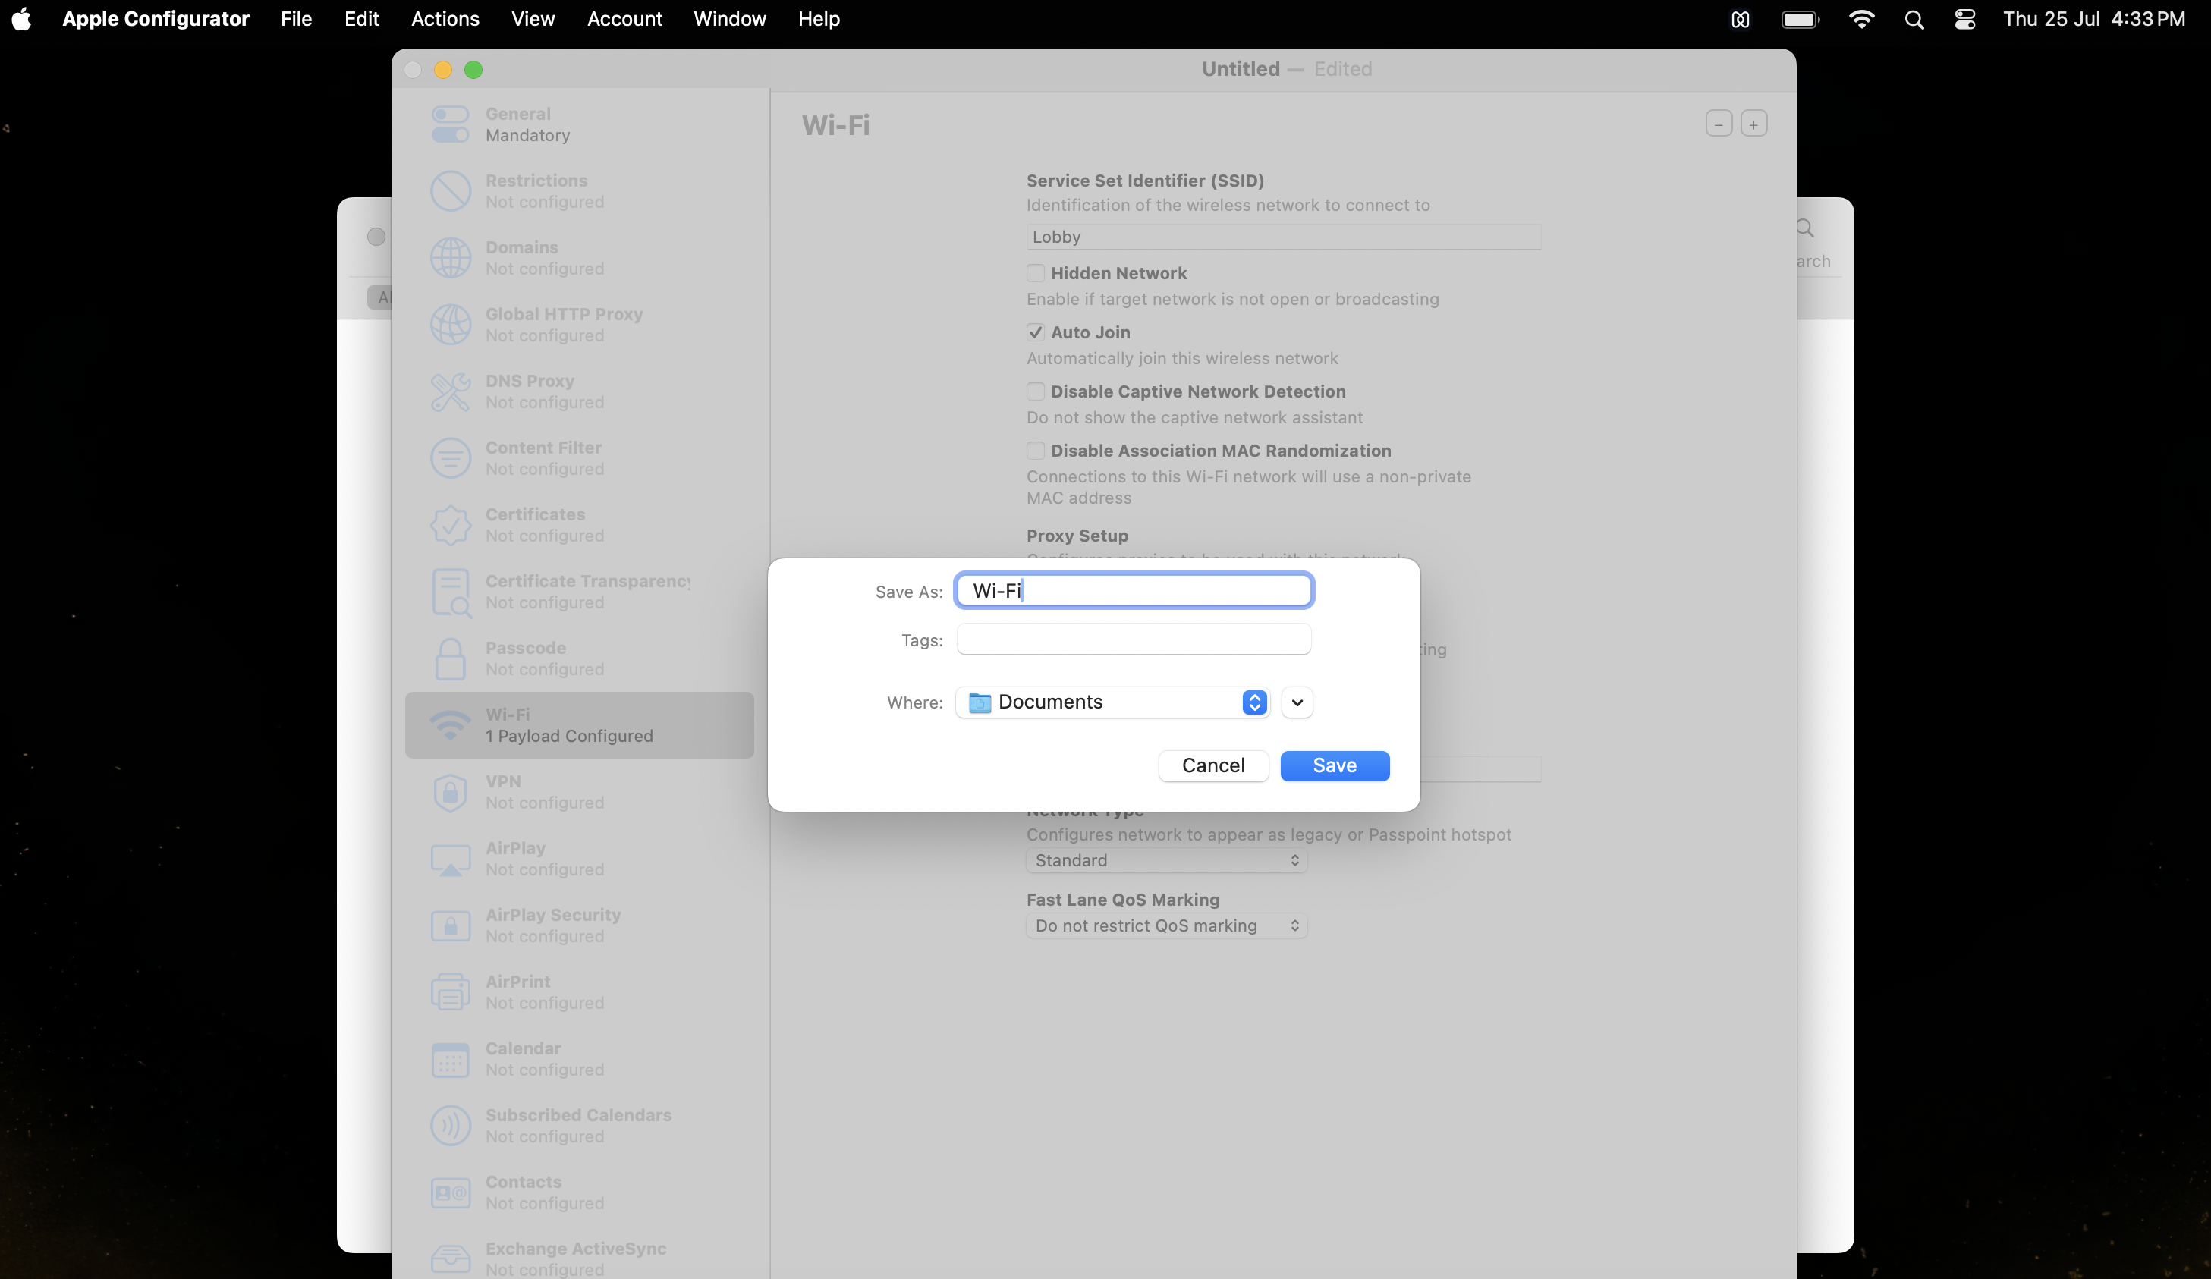Open the AirPlay Security icon
Viewport: 2211px width, 1279px height.
(450, 925)
